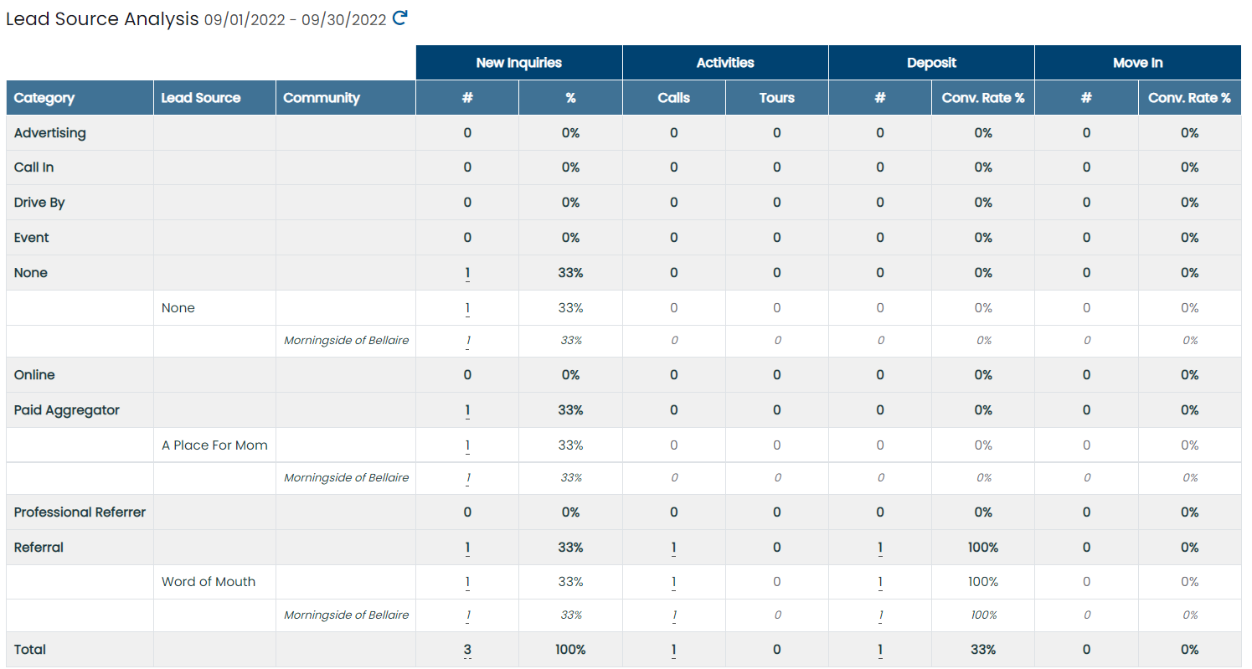Click the Total Calls count

pyautogui.click(x=673, y=650)
